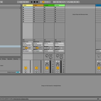Click the status bar release notes link

(x=21, y=99)
